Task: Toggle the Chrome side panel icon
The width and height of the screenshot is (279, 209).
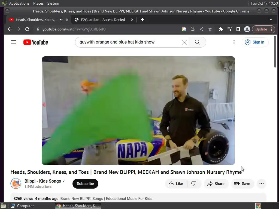Action: [x=238, y=29]
